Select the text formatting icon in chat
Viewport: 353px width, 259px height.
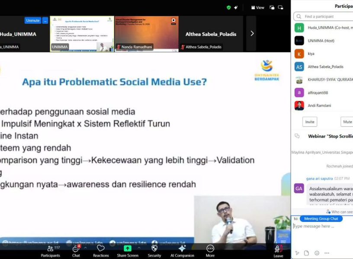click(x=297, y=253)
